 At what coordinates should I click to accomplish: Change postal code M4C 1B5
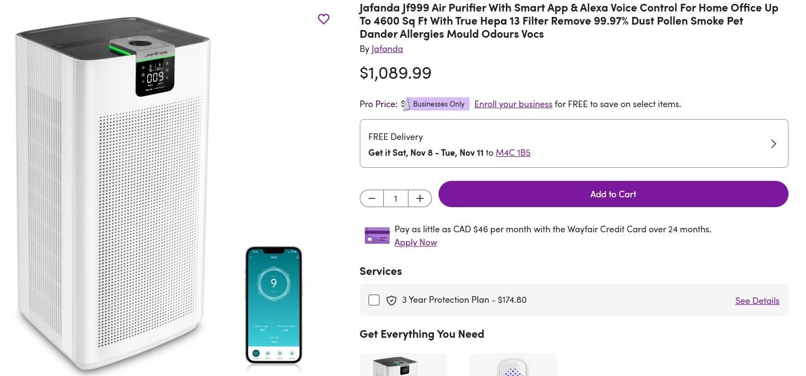point(513,152)
